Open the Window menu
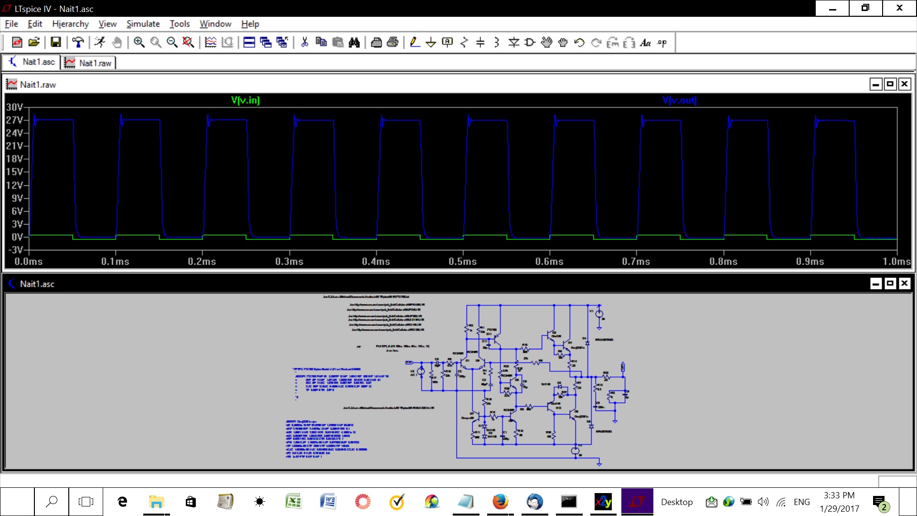 [215, 24]
